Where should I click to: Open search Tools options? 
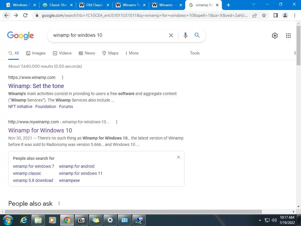click(x=195, y=53)
